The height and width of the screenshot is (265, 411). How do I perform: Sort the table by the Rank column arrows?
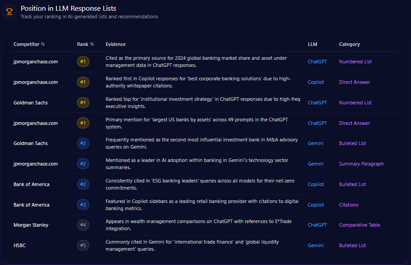click(x=92, y=44)
